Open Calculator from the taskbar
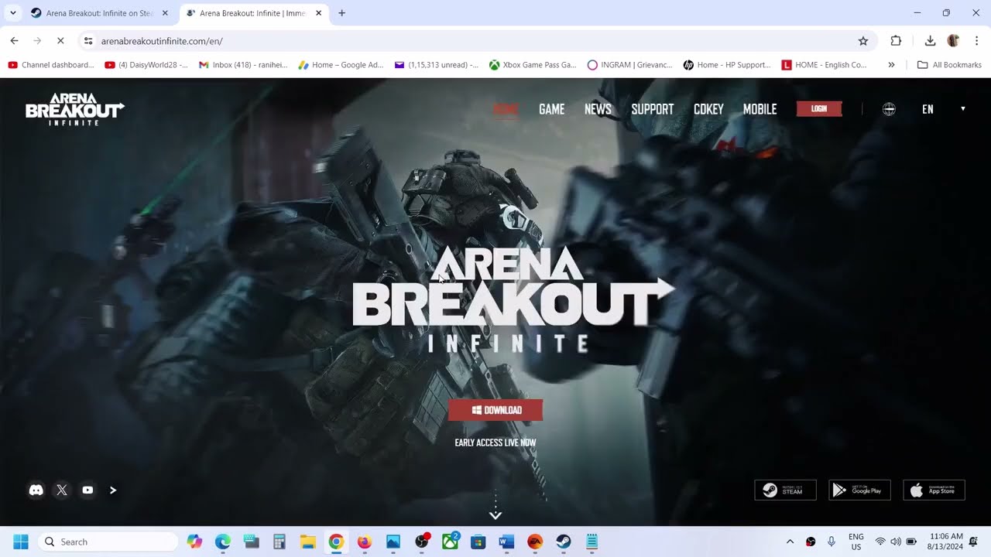 coord(279,542)
